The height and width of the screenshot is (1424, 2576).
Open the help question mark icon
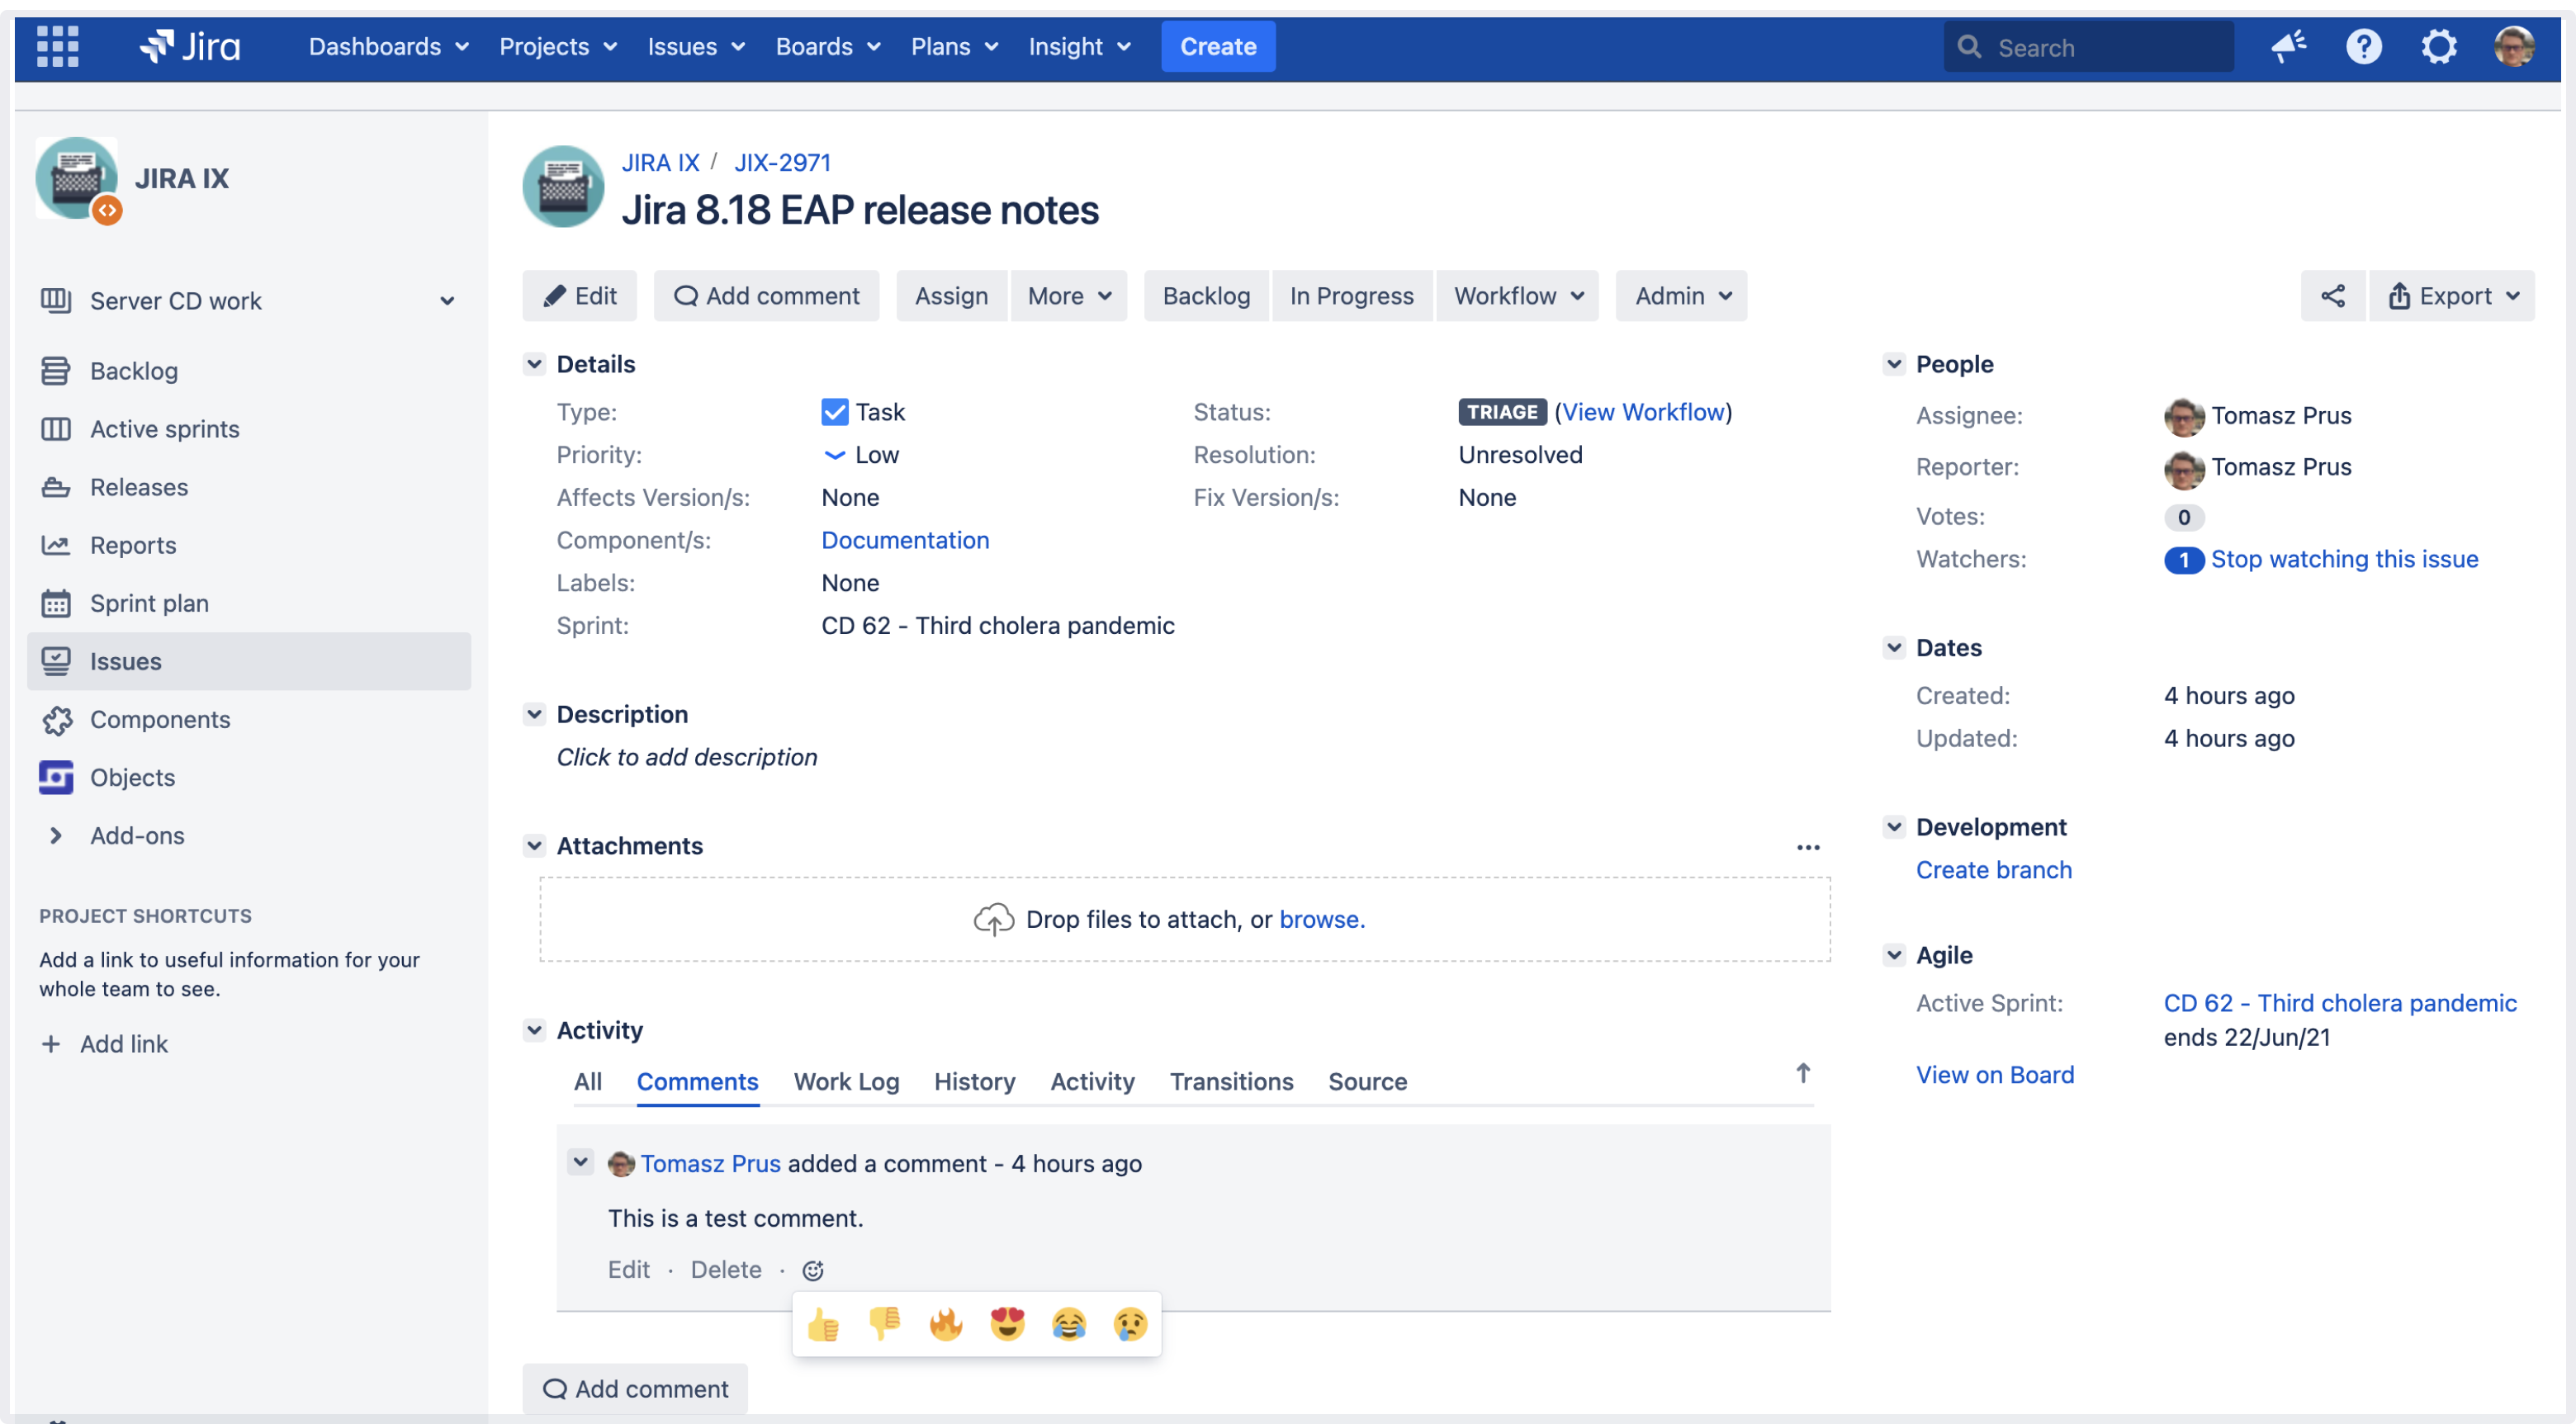coord(2363,46)
